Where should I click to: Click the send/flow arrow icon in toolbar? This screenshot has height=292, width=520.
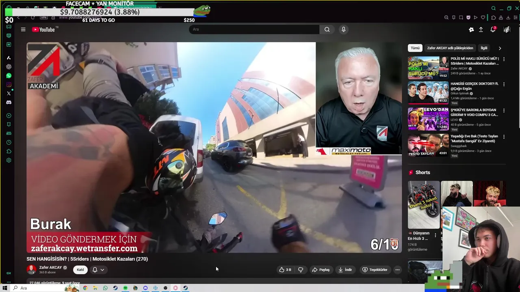[x=476, y=17]
